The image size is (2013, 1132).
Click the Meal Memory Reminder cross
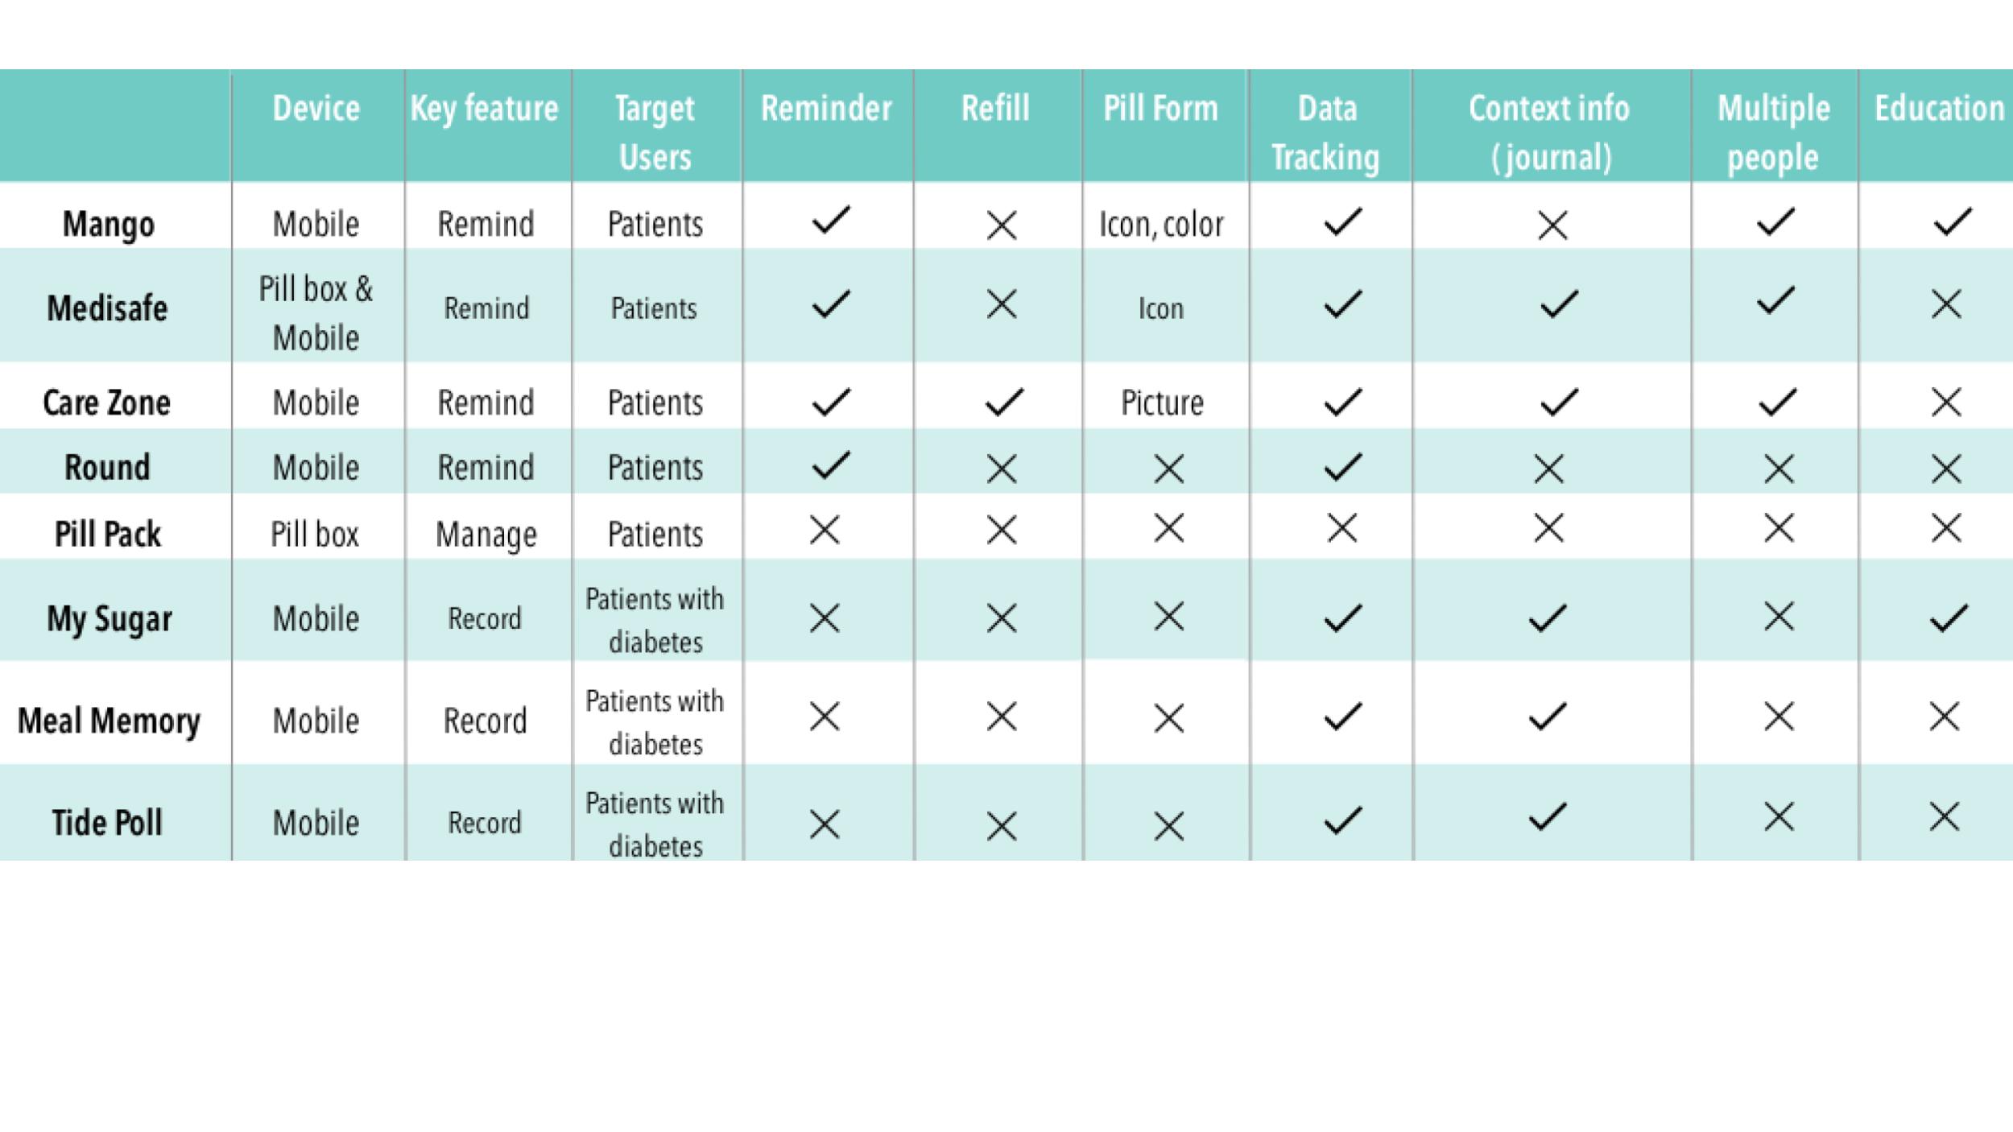(825, 717)
